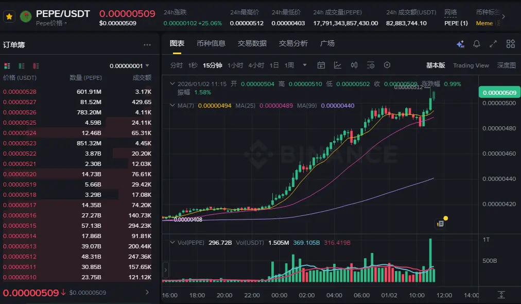Expand chart to fullscreen
This screenshot has width=521, height=304.
point(493,44)
